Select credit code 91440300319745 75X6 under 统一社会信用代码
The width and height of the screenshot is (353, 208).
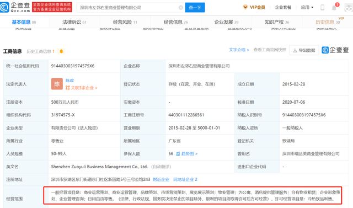[x=73, y=66]
